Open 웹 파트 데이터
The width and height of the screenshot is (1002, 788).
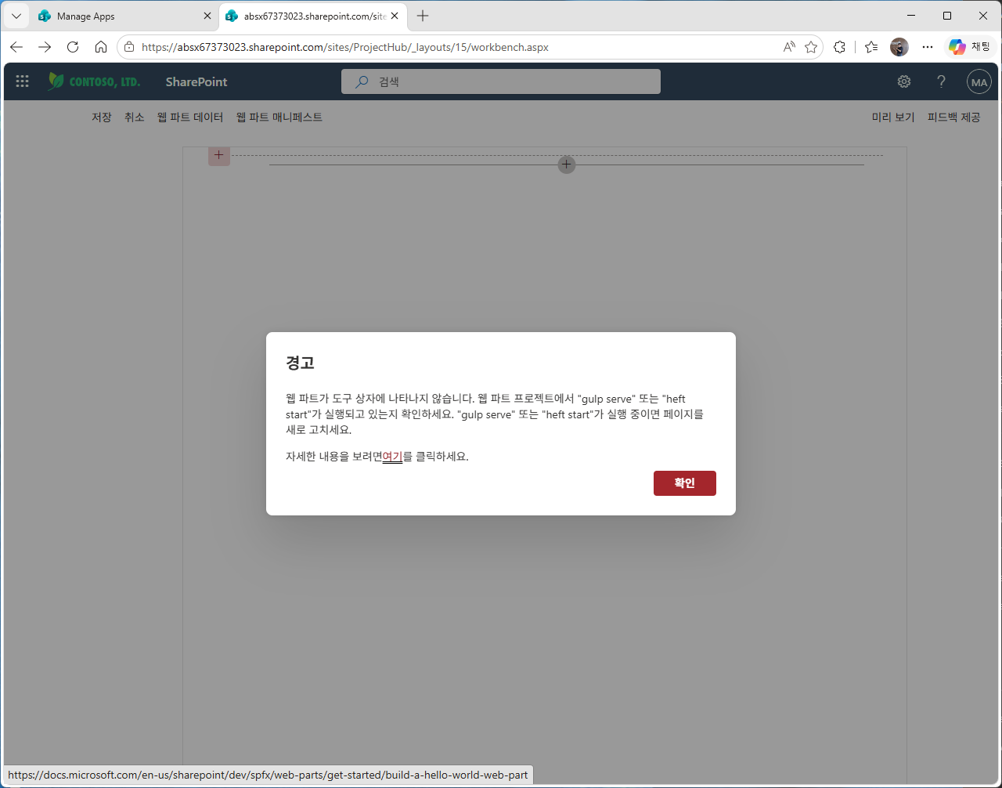tap(190, 117)
